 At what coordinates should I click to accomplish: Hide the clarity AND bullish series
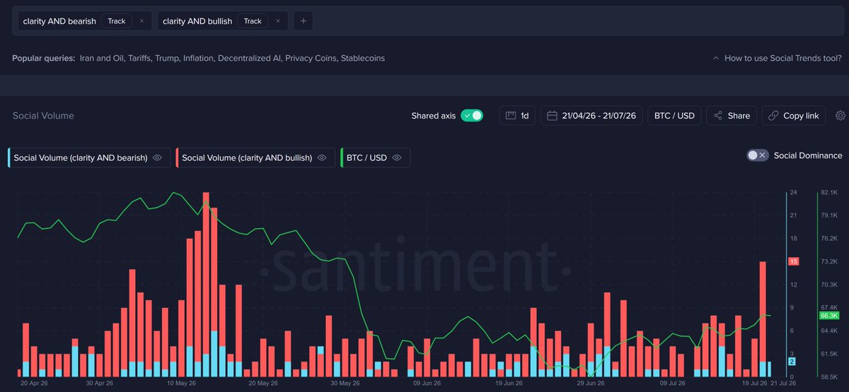322,158
